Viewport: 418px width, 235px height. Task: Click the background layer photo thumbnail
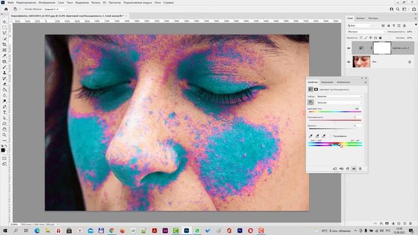pos(361,62)
